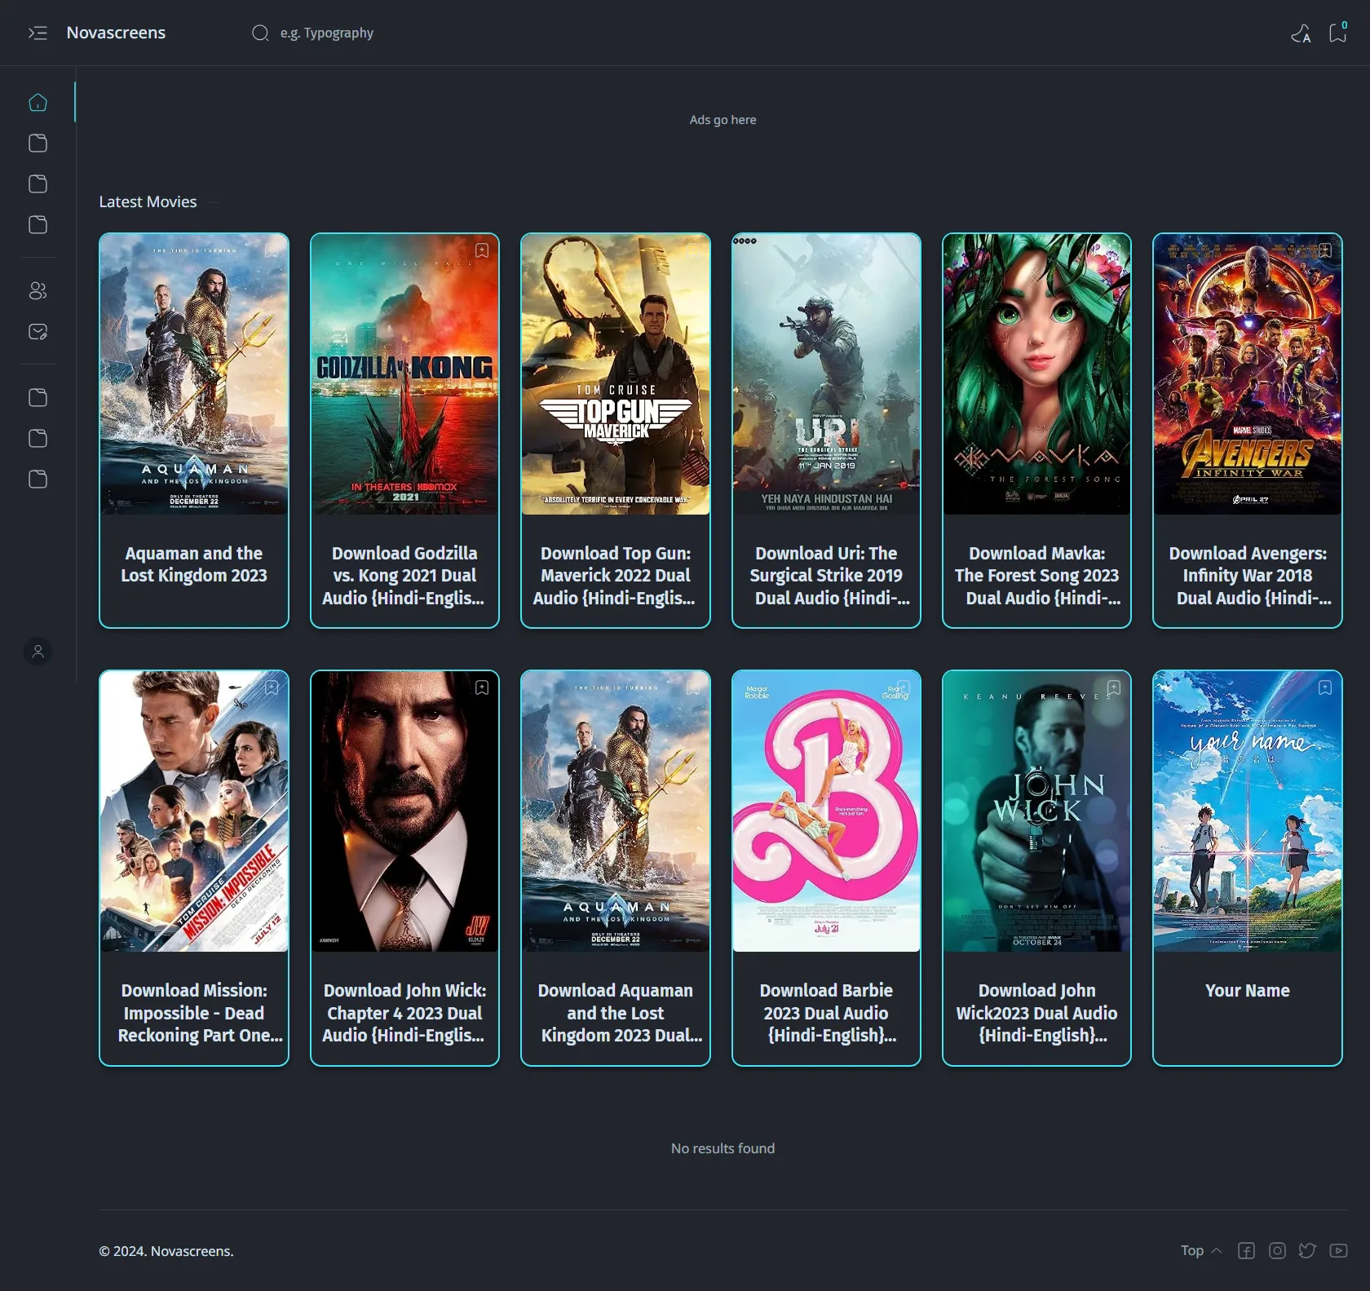
Task: Open 'Download Godzilla vs. Kong 2021' title
Action: point(404,576)
